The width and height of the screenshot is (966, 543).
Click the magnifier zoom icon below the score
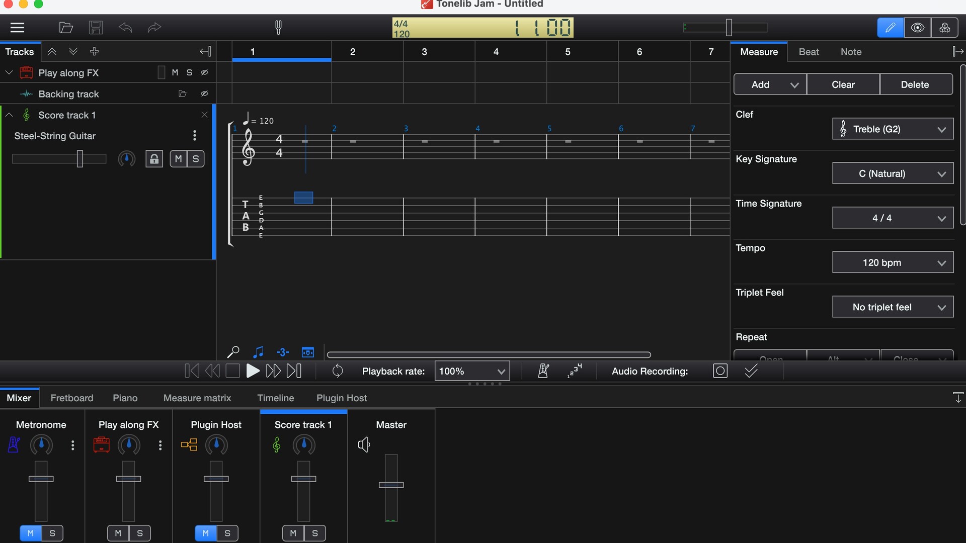(233, 352)
